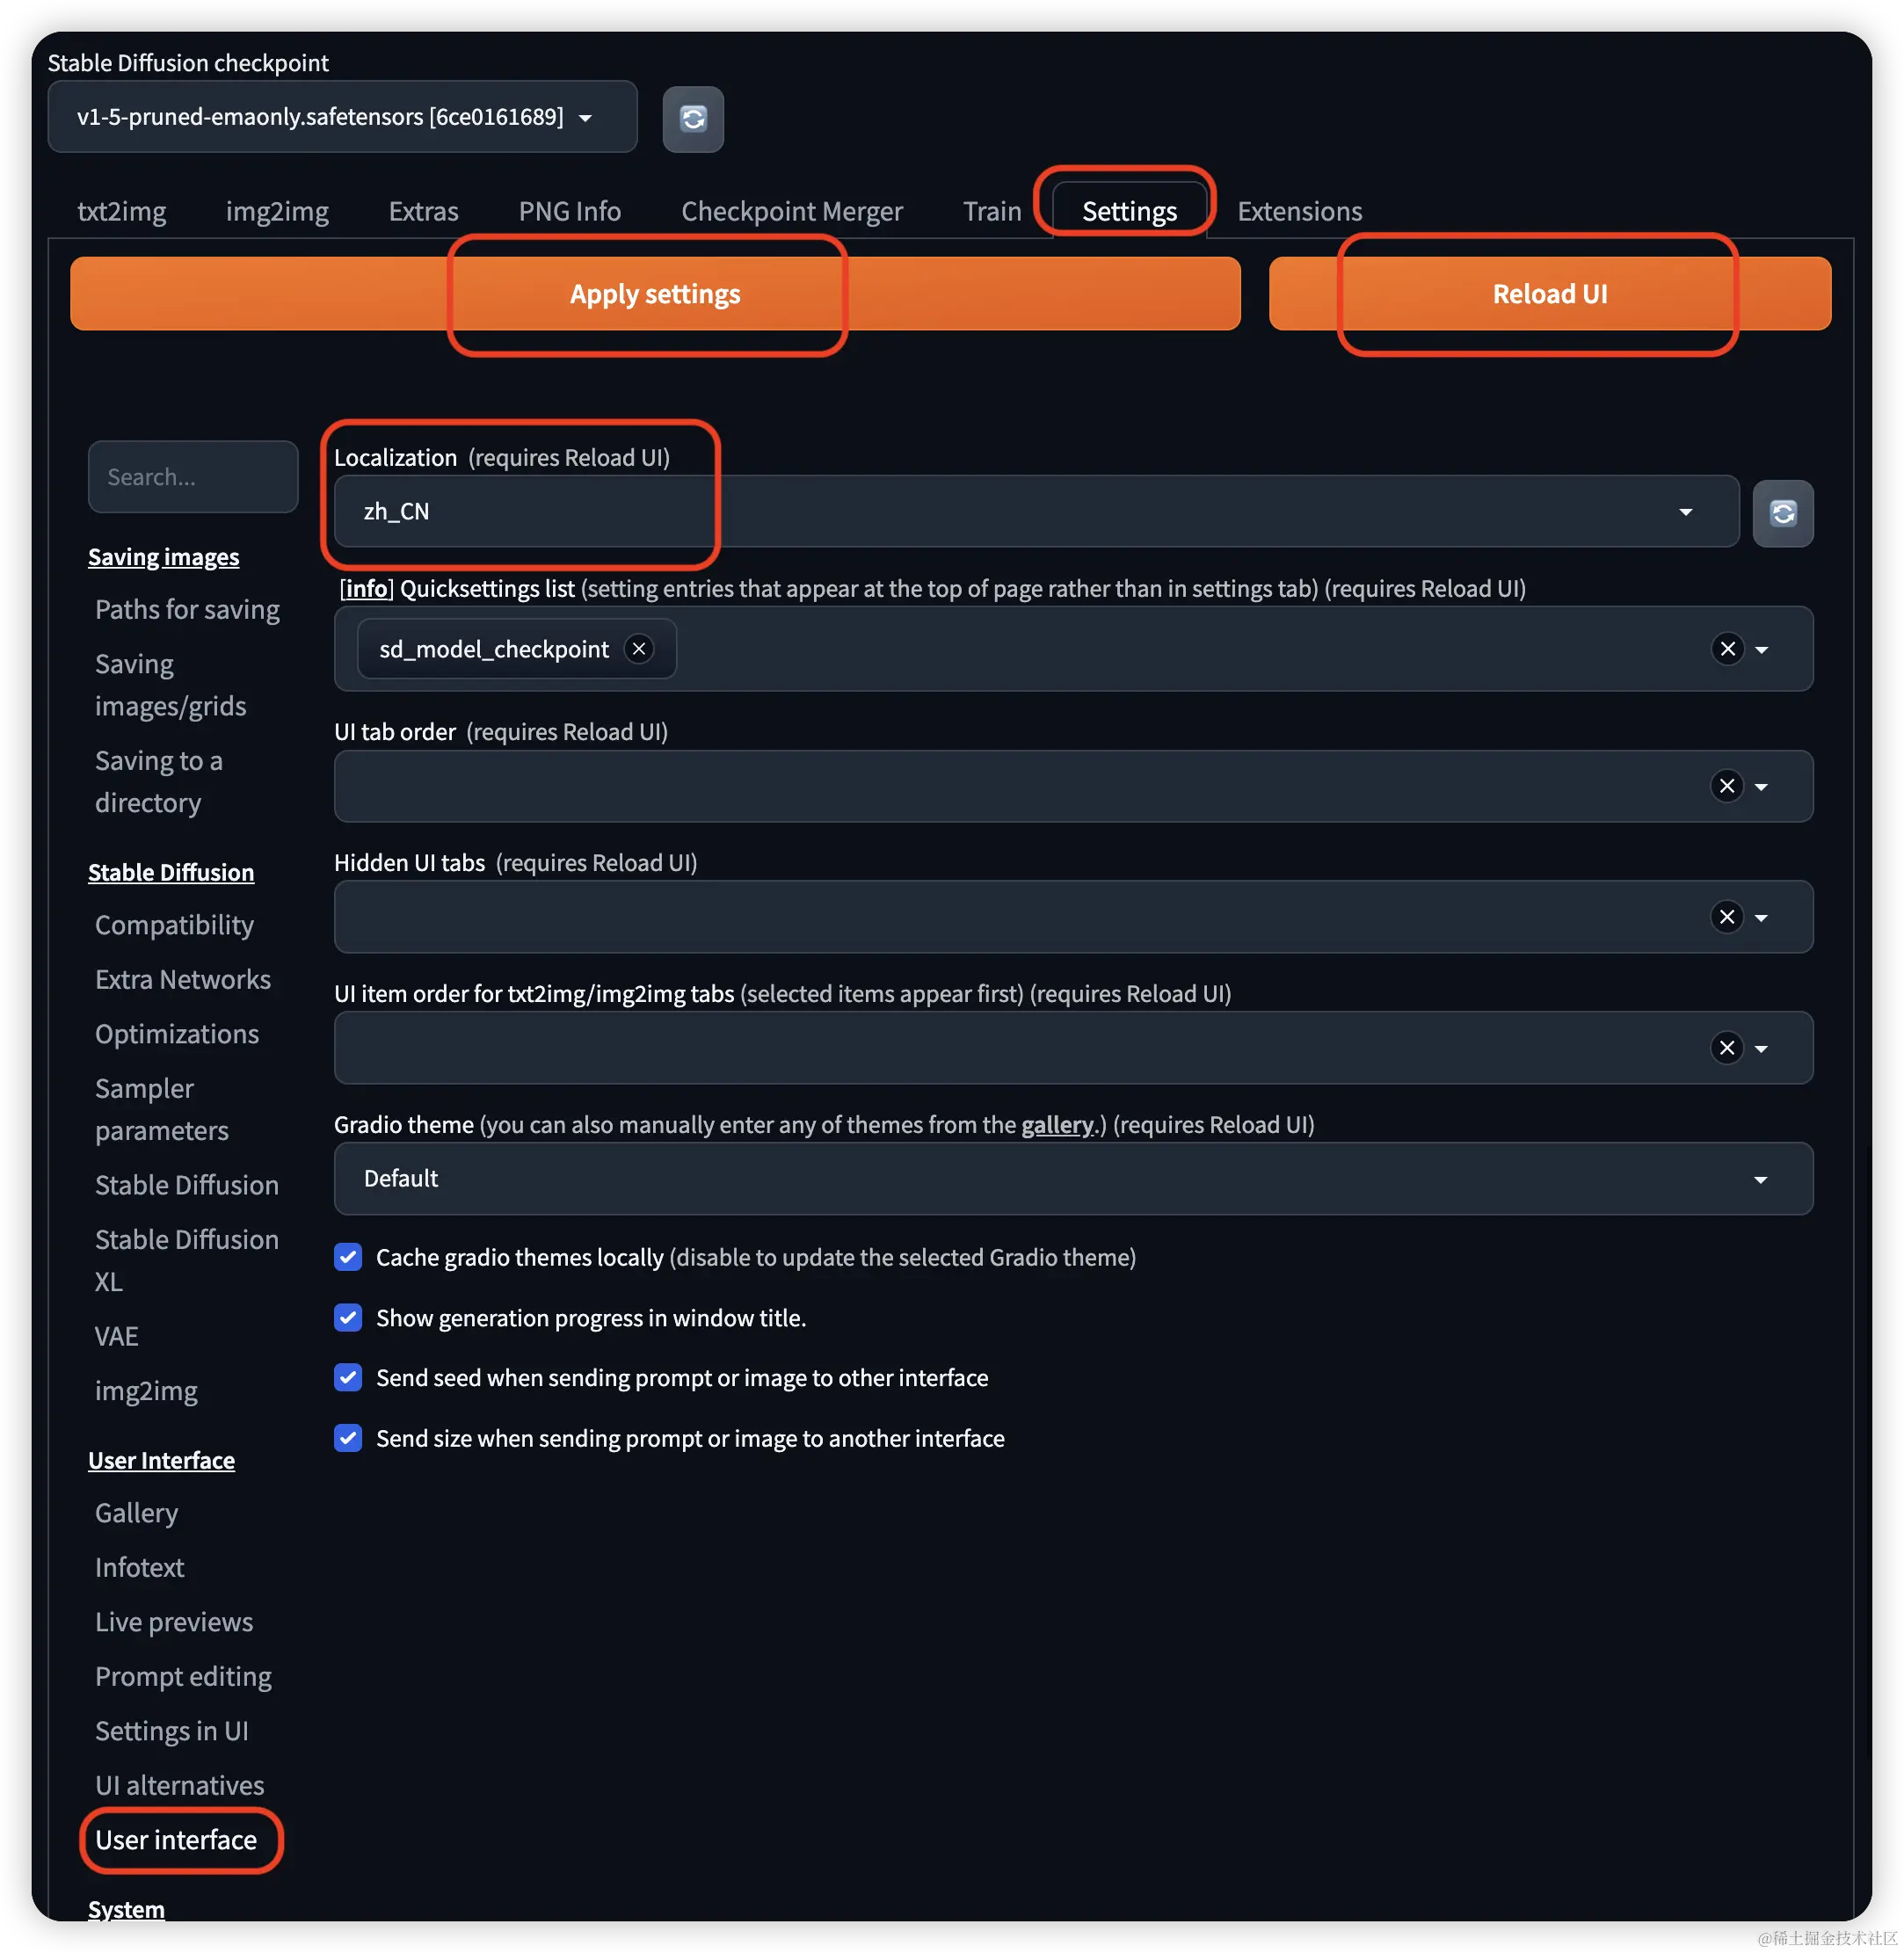
Task: Open Live previews settings
Action: point(174,1622)
